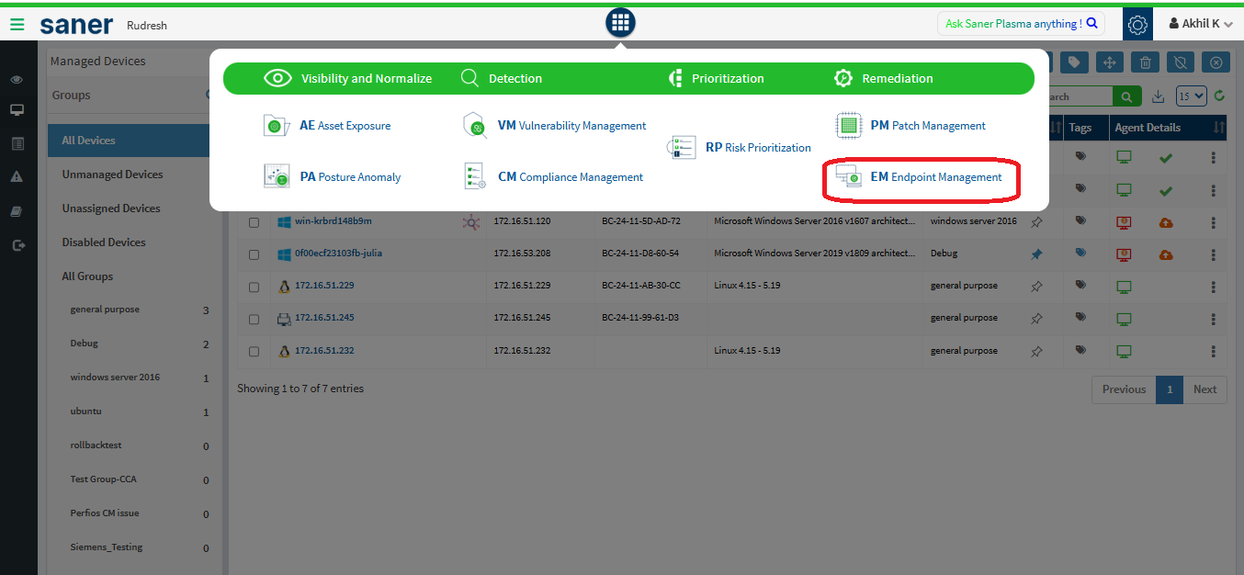Select Unassigned Devices in groups list
The image size is (1244, 575).
tap(111, 209)
